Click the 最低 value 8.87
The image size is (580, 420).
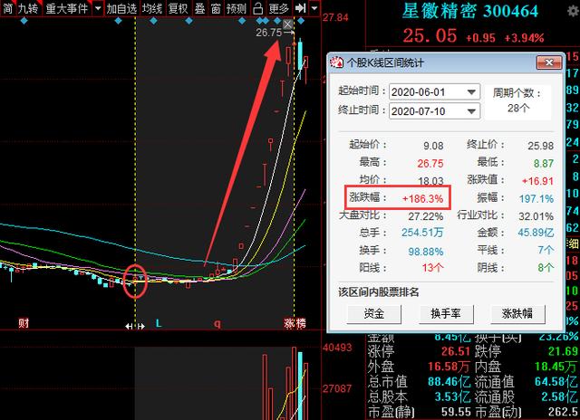[x=544, y=163]
